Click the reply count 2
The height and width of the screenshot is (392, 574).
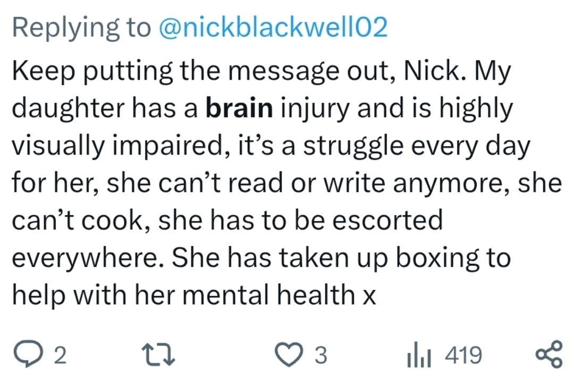pyautogui.click(x=61, y=355)
